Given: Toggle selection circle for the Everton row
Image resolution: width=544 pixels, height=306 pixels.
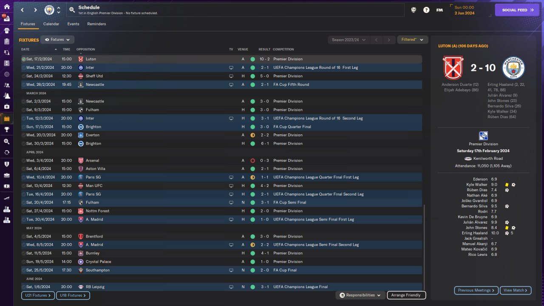Looking at the screenshot, I should [x=24, y=135].
